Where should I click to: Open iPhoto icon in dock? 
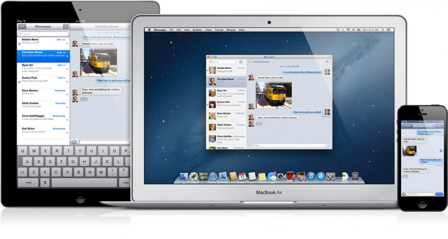pyautogui.click(x=301, y=176)
